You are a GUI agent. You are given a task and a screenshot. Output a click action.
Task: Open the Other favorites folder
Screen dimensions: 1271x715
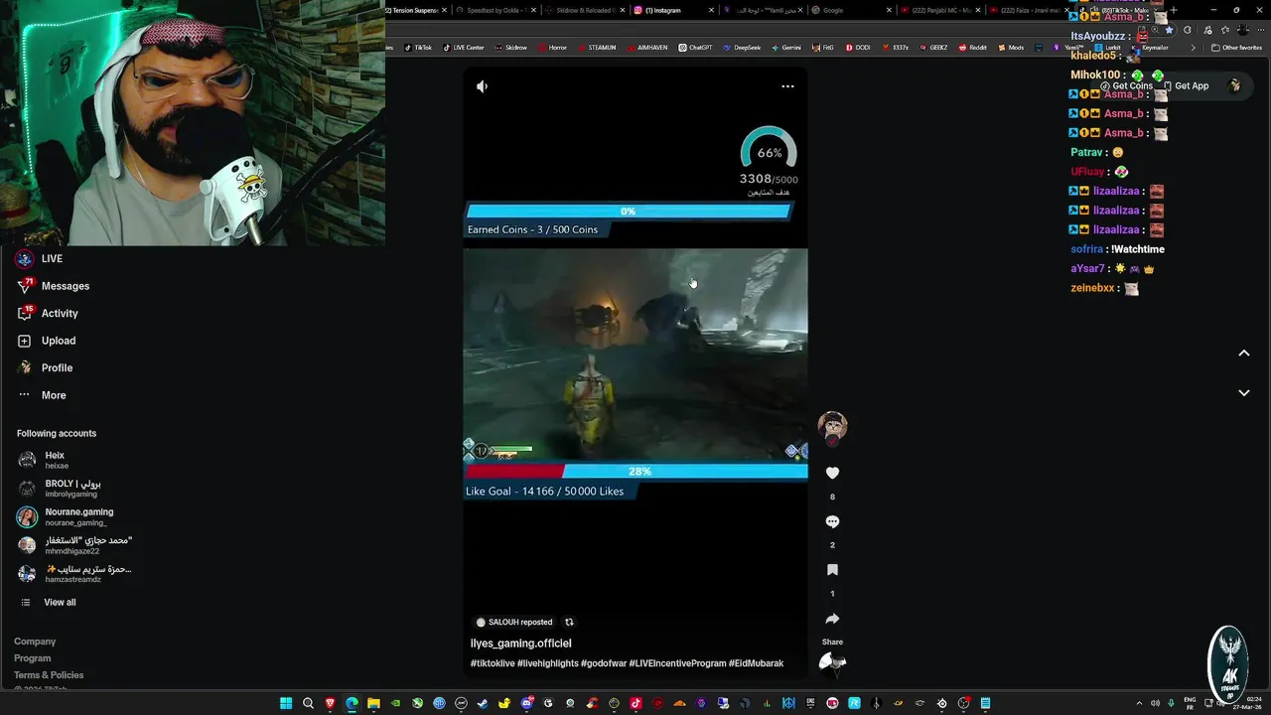[x=1237, y=48]
